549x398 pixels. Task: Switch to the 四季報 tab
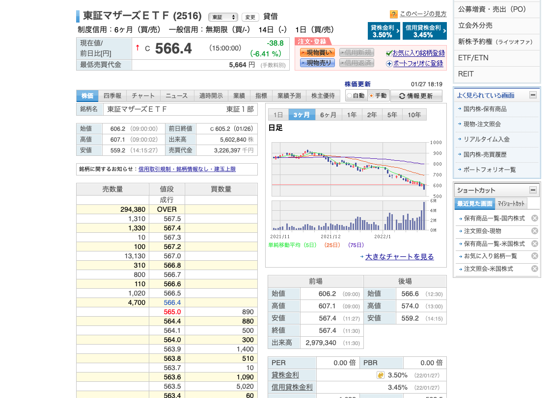click(112, 96)
